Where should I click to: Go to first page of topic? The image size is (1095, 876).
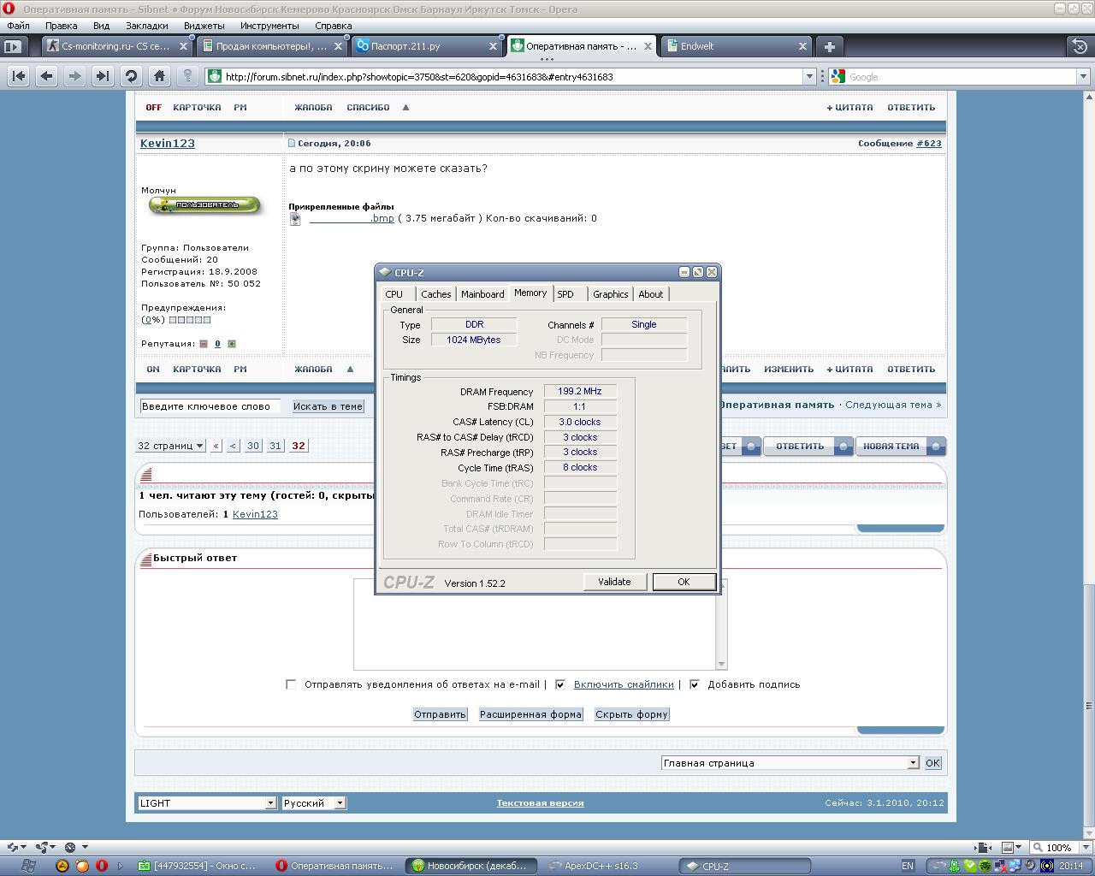coord(216,446)
